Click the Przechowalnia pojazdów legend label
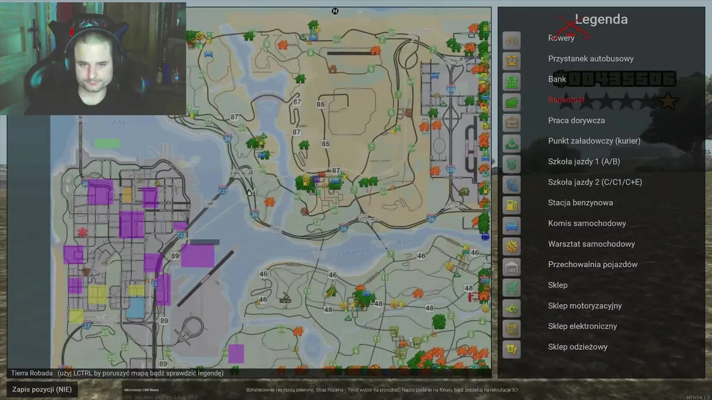Image resolution: width=712 pixels, height=400 pixels. click(592, 264)
